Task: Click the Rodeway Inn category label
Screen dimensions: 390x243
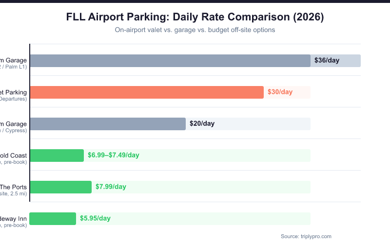Action: coord(14,219)
